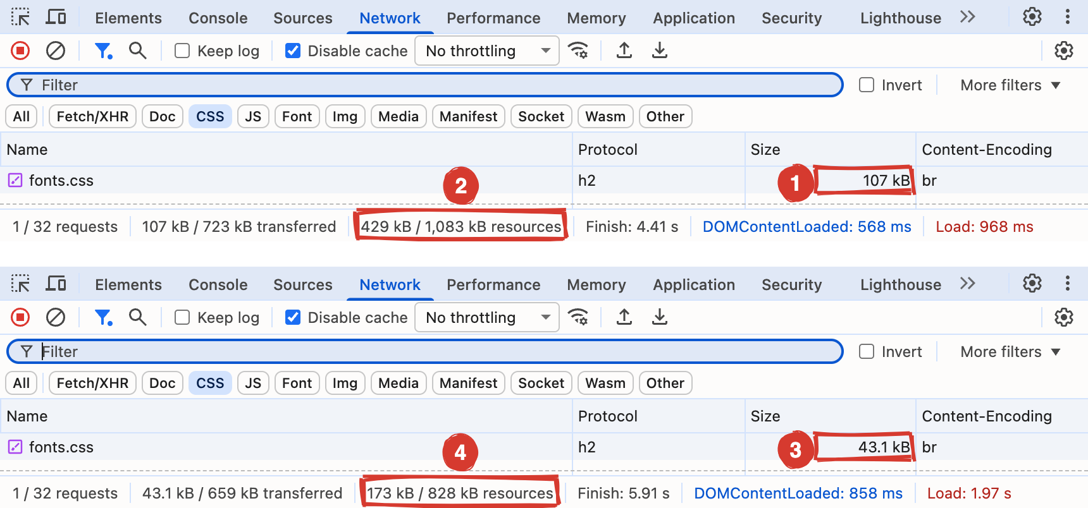Screen dimensions: 1088x508
Task: Expand More filters dropdown in the upper panel
Action: pos(1010,85)
